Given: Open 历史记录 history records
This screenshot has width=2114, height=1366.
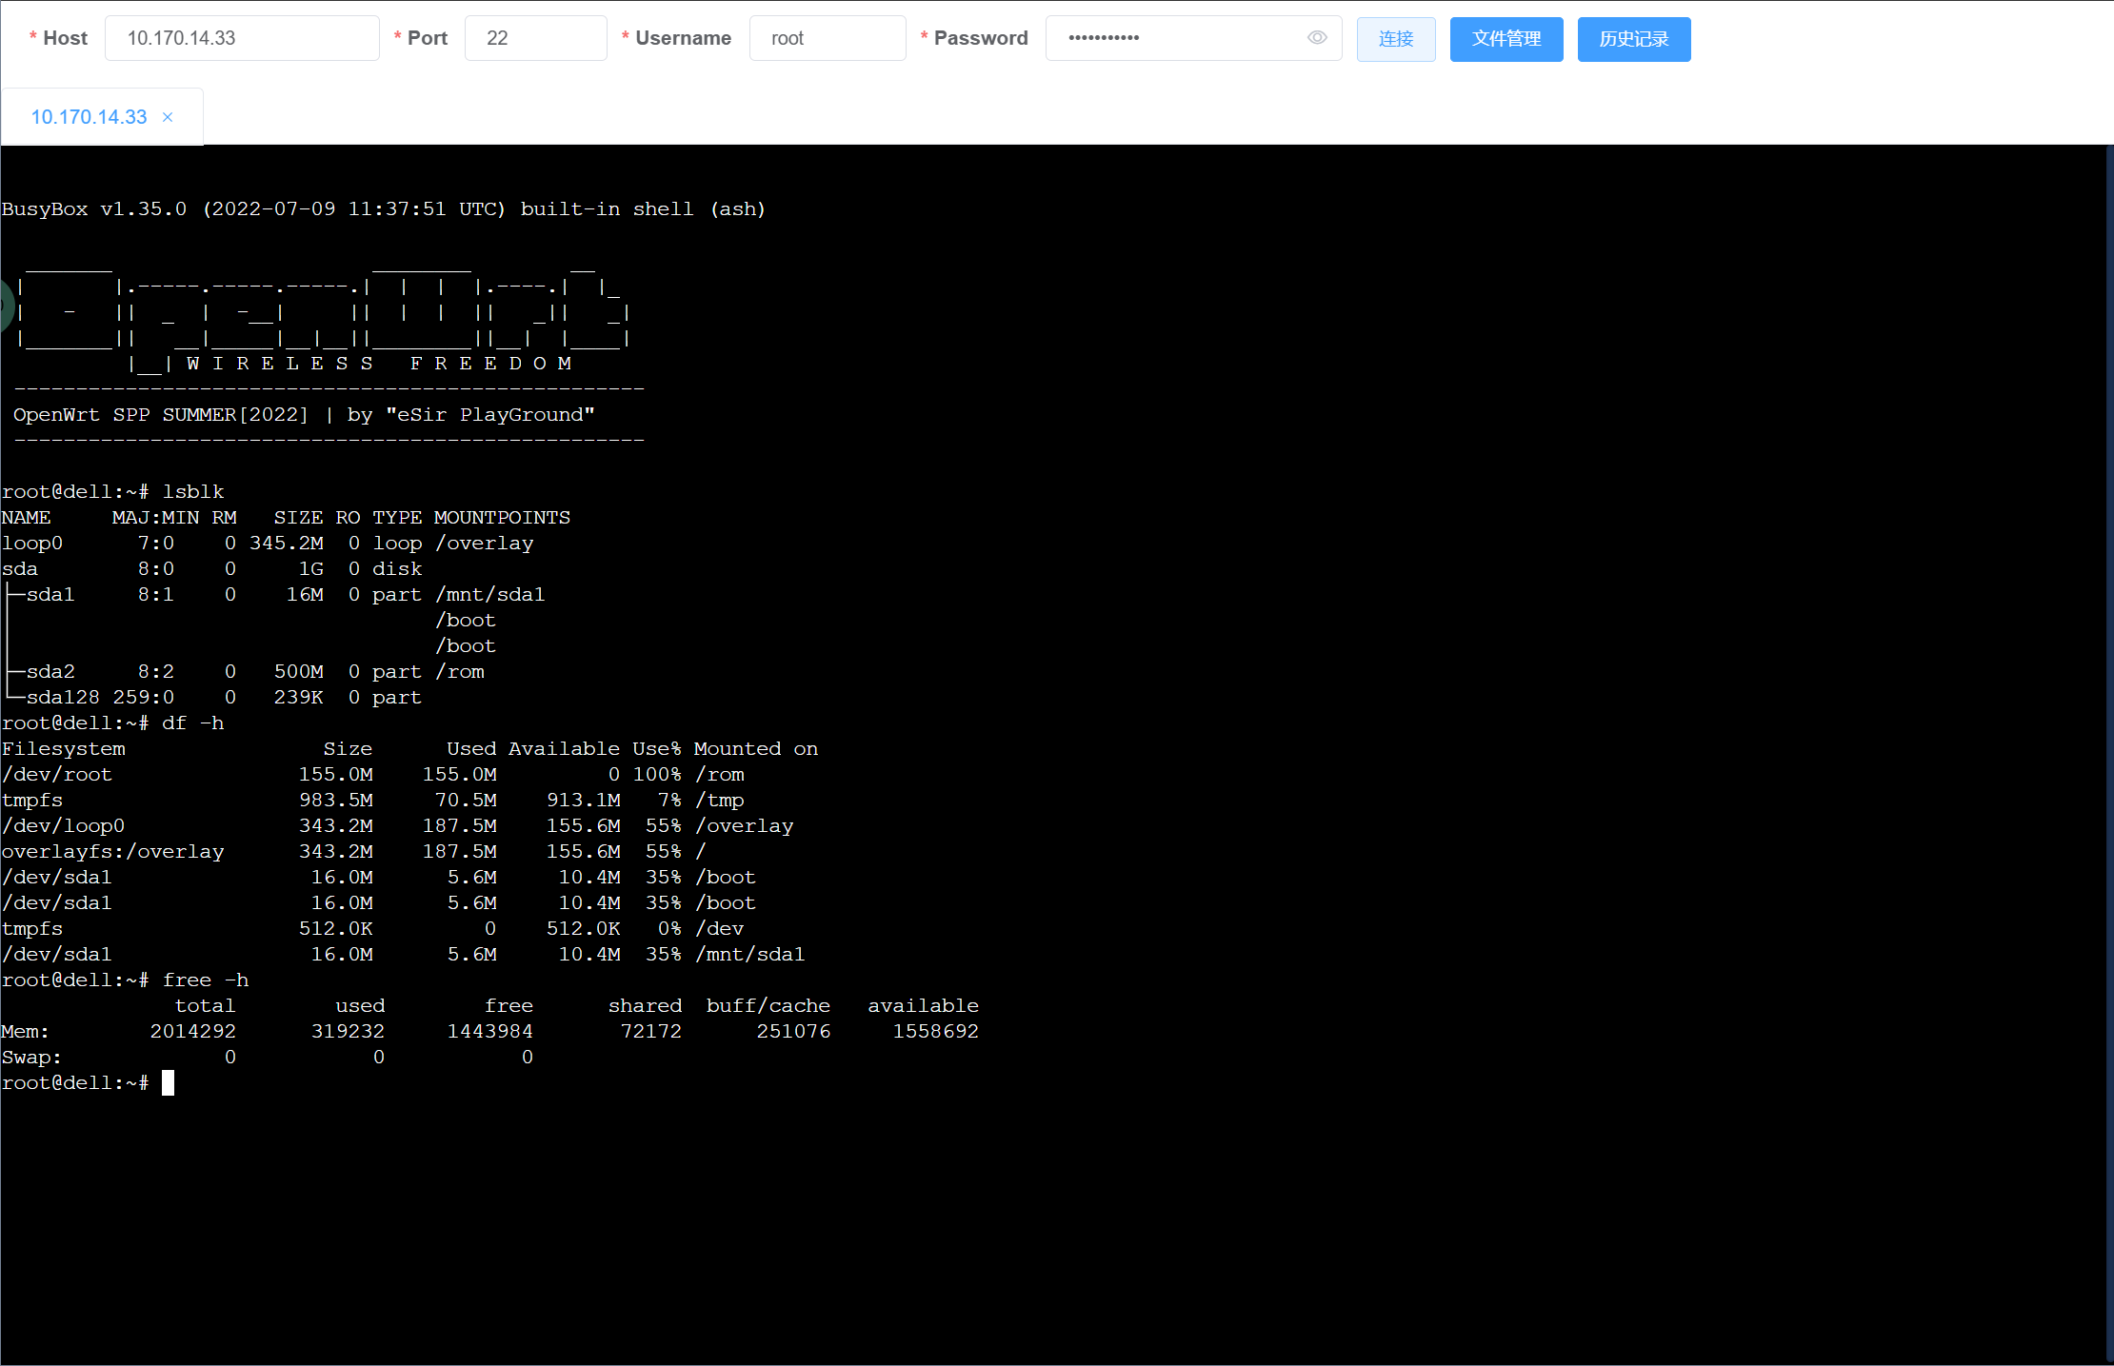Looking at the screenshot, I should tap(1633, 39).
